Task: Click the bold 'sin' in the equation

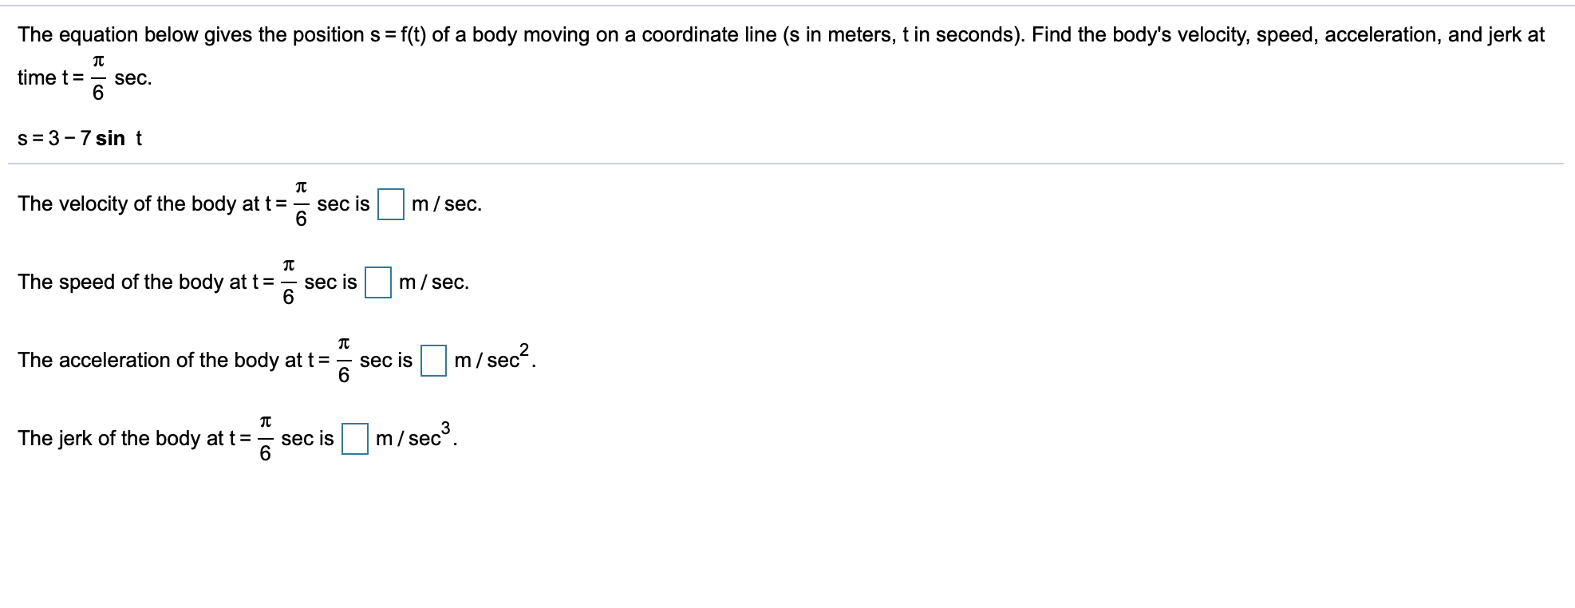Action: pos(110,138)
